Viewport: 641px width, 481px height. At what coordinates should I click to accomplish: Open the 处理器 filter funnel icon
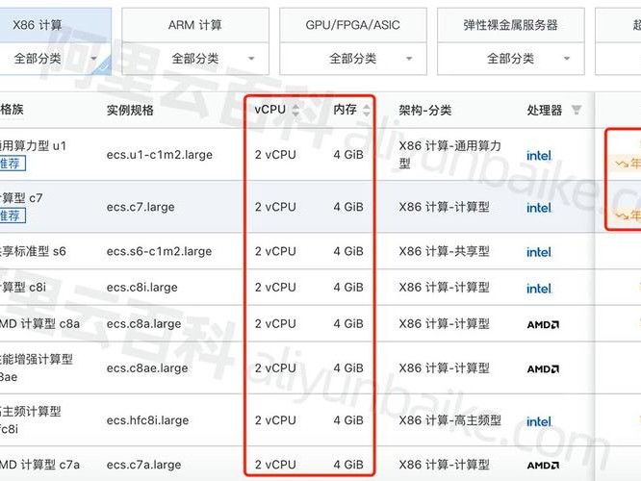[577, 110]
